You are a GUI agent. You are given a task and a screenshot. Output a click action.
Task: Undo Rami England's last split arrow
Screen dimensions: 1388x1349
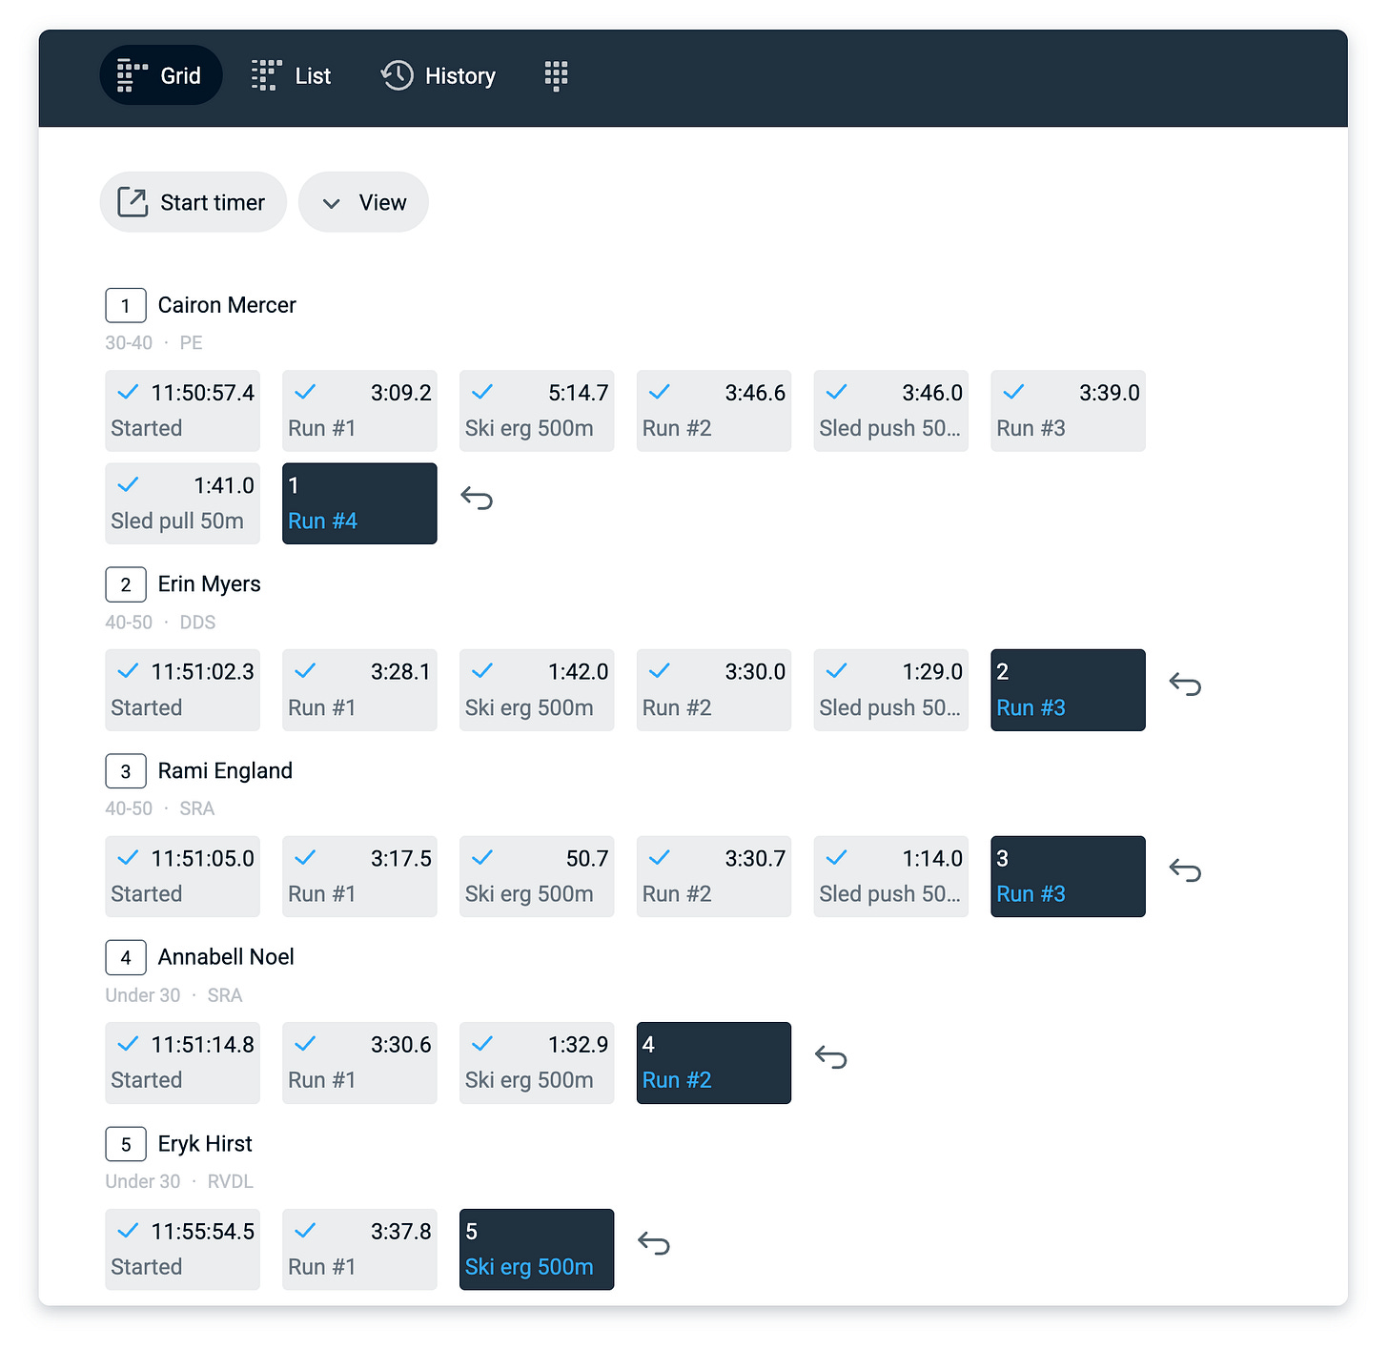1185,870
